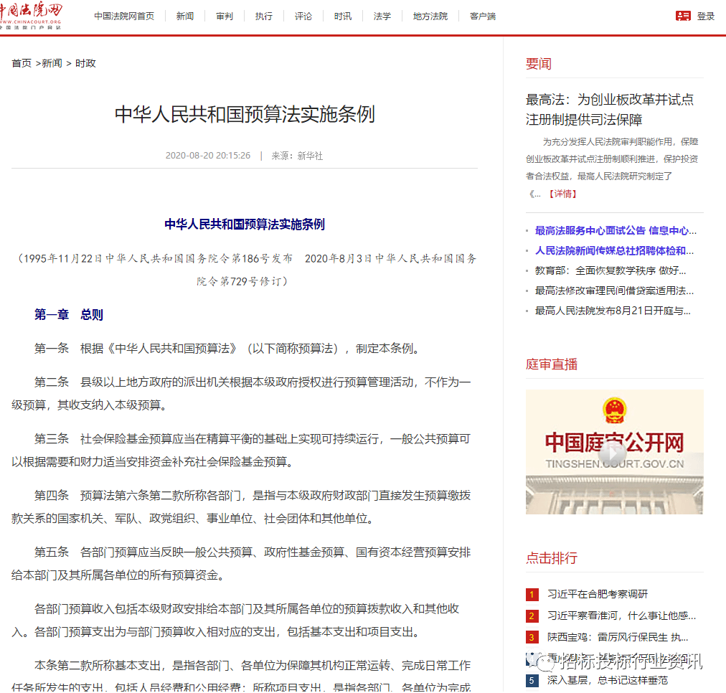This screenshot has height=693, width=726.
Task: Click the red number 3 ranking badge
Action: tap(532, 637)
